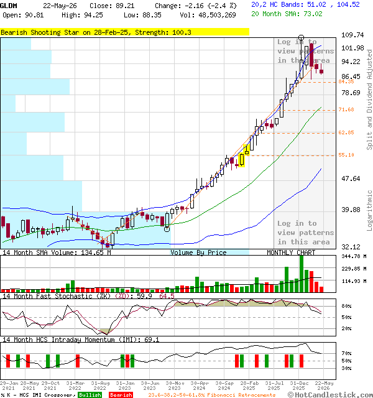Screen dimensions: 373x398
Task: Click the 78.69 price axis label
Action: click(x=351, y=93)
